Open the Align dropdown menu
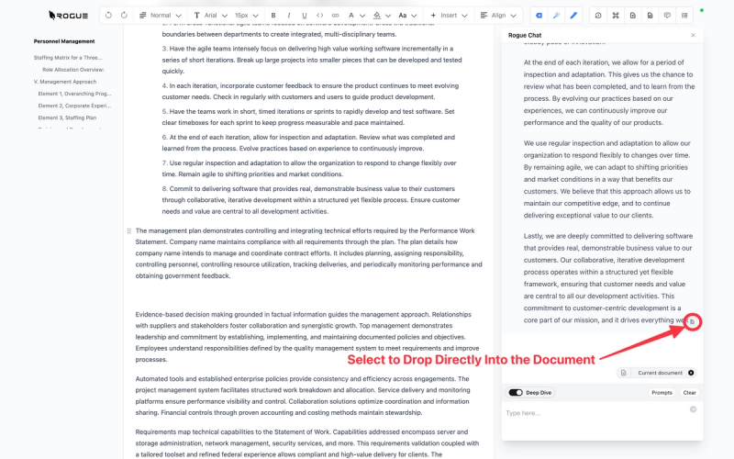This screenshot has width=734, height=459. coord(498,16)
